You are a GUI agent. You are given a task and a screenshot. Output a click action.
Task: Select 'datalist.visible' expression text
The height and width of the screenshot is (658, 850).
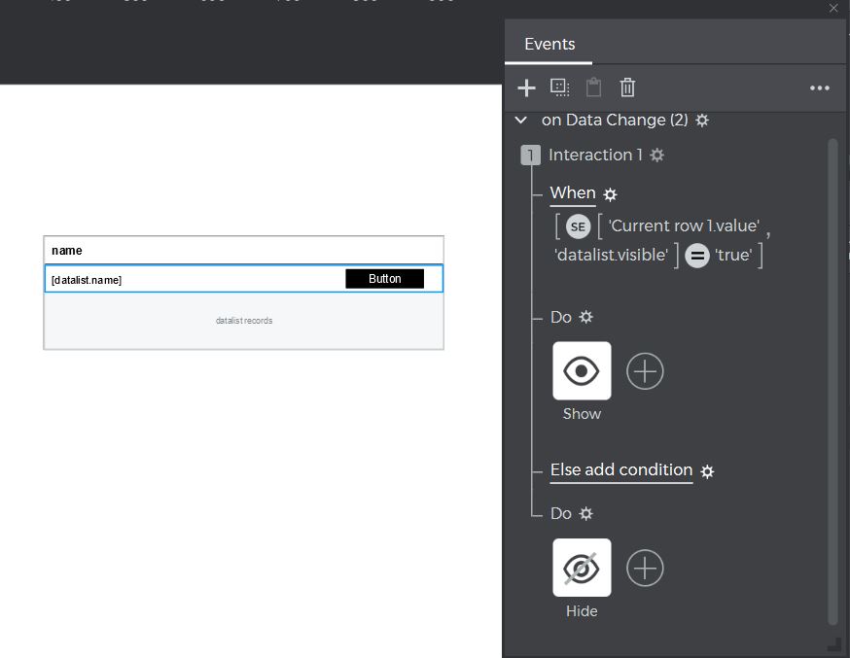(x=612, y=255)
